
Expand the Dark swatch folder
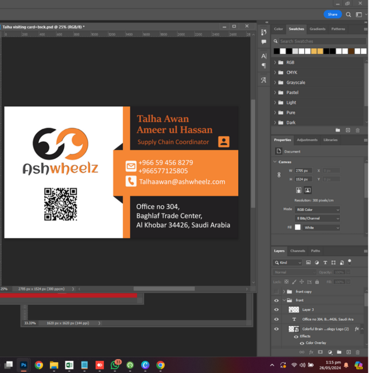275,122
